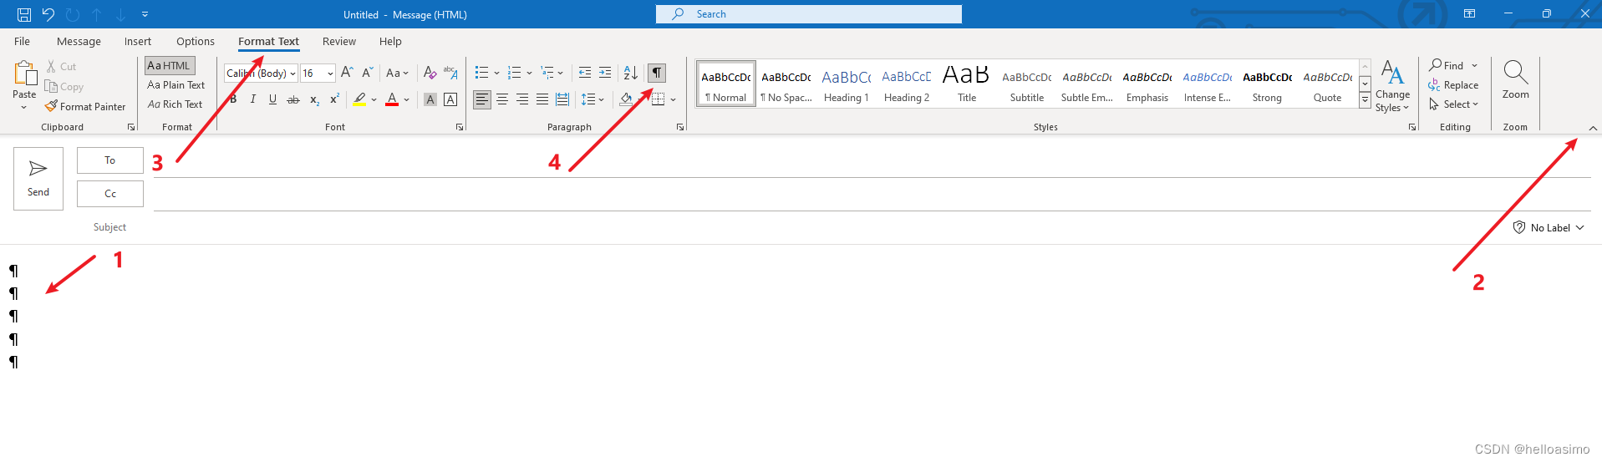1602x462 pixels.
Task: Open the Change Case dropdown
Action: [x=397, y=74]
